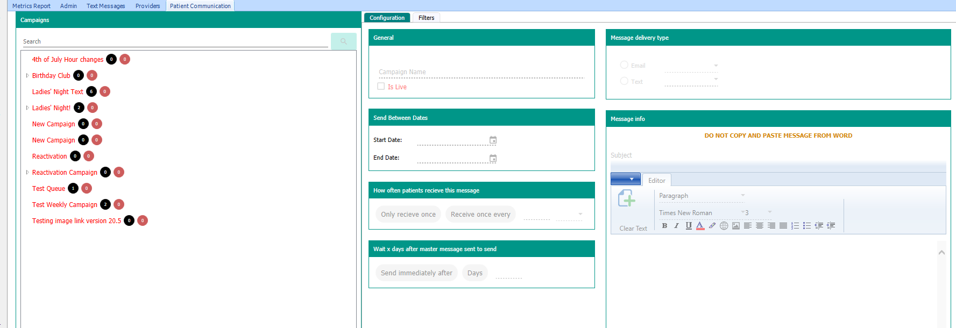Screen dimensions: 956x328
Task: Open the blue editor menu dropdown
Action: pyautogui.click(x=626, y=179)
